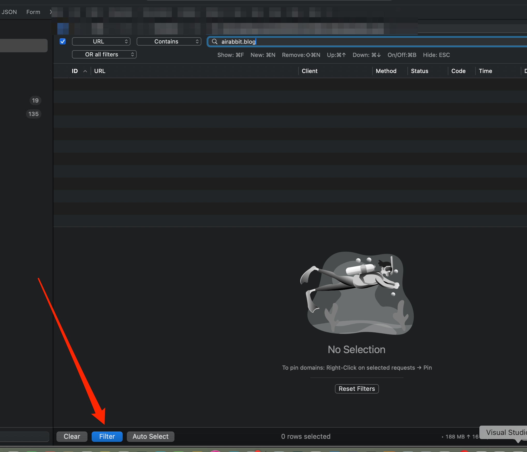Click the Auto Select button
The width and height of the screenshot is (527, 452).
(x=150, y=436)
